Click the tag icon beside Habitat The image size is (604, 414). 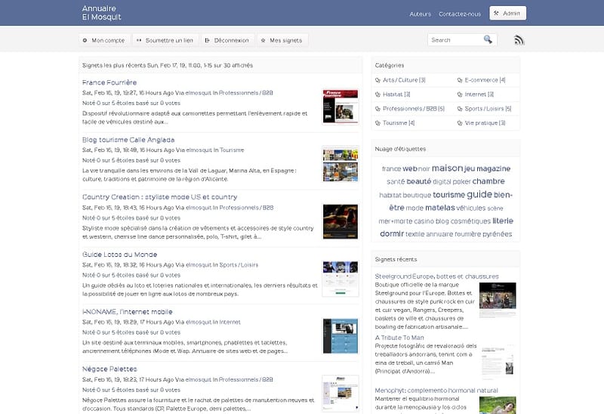[x=377, y=94]
